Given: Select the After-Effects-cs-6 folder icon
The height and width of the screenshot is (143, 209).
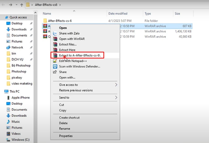Looking at the screenshot, I should pyautogui.click(x=45, y=21).
